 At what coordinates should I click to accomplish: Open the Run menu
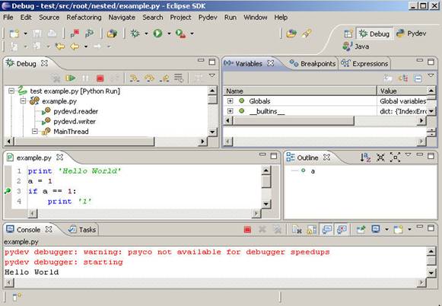(x=231, y=18)
